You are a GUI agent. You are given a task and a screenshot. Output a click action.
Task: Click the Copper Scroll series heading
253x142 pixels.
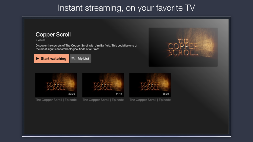point(53,34)
